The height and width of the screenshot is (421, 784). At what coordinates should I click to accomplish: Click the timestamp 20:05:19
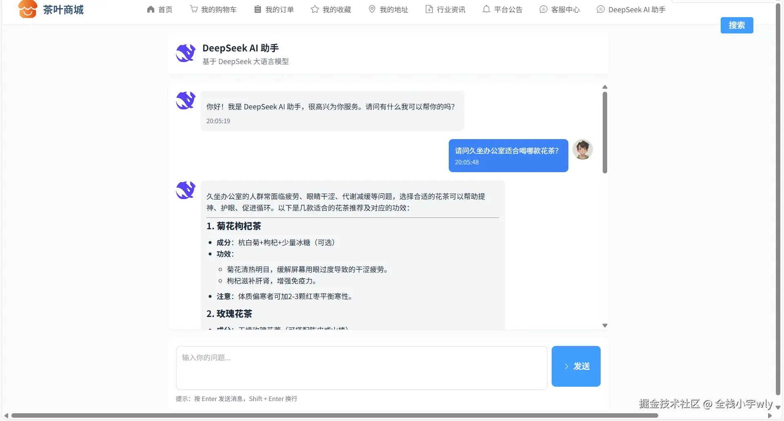(x=218, y=121)
